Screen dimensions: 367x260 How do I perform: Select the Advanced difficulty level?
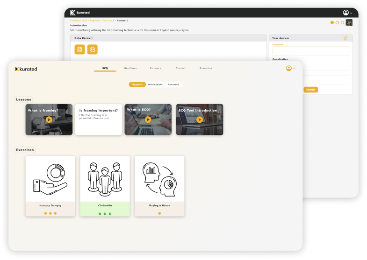point(173,84)
